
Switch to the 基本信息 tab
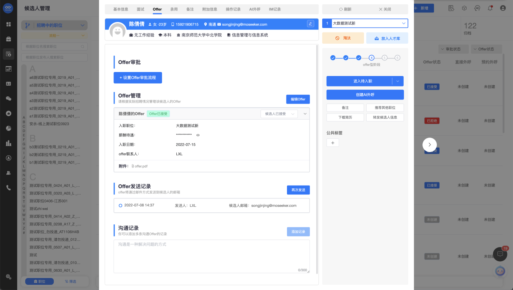point(121,9)
